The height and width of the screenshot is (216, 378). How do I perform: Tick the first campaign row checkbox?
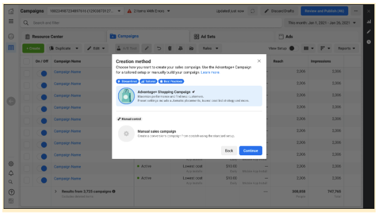(27, 73)
